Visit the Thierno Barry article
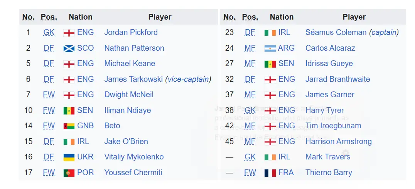 pos(329,172)
